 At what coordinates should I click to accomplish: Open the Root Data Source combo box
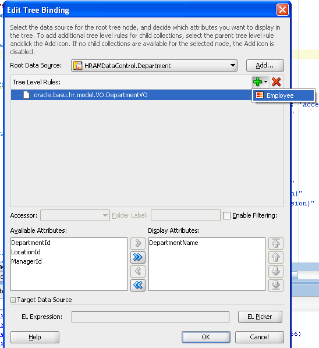click(154, 66)
